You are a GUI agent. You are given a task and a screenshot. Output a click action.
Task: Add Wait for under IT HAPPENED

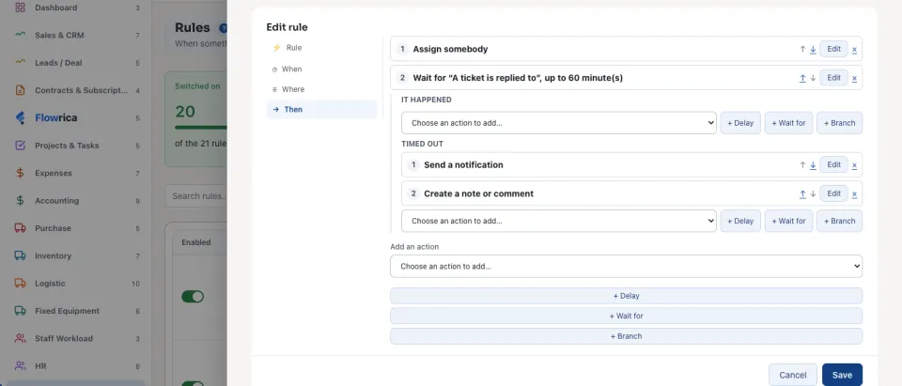(x=788, y=123)
